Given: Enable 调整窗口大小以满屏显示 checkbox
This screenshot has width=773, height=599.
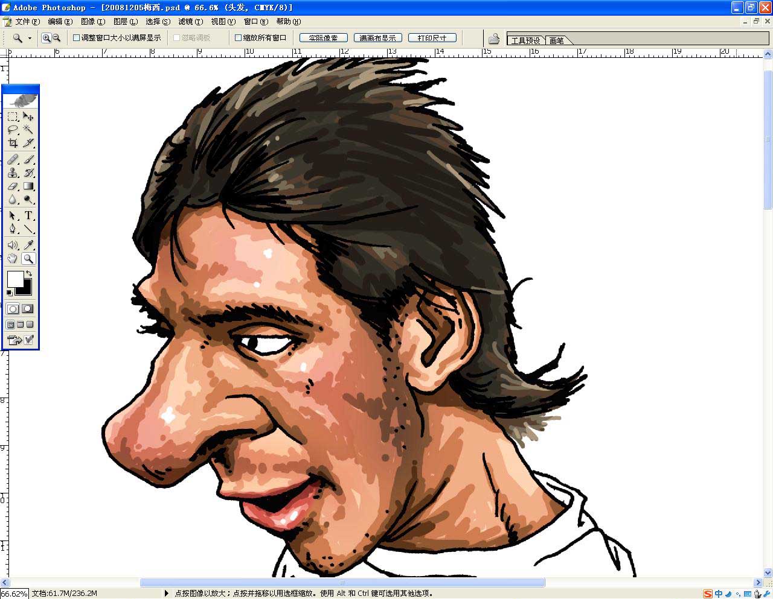Looking at the screenshot, I should pyautogui.click(x=77, y=38).
